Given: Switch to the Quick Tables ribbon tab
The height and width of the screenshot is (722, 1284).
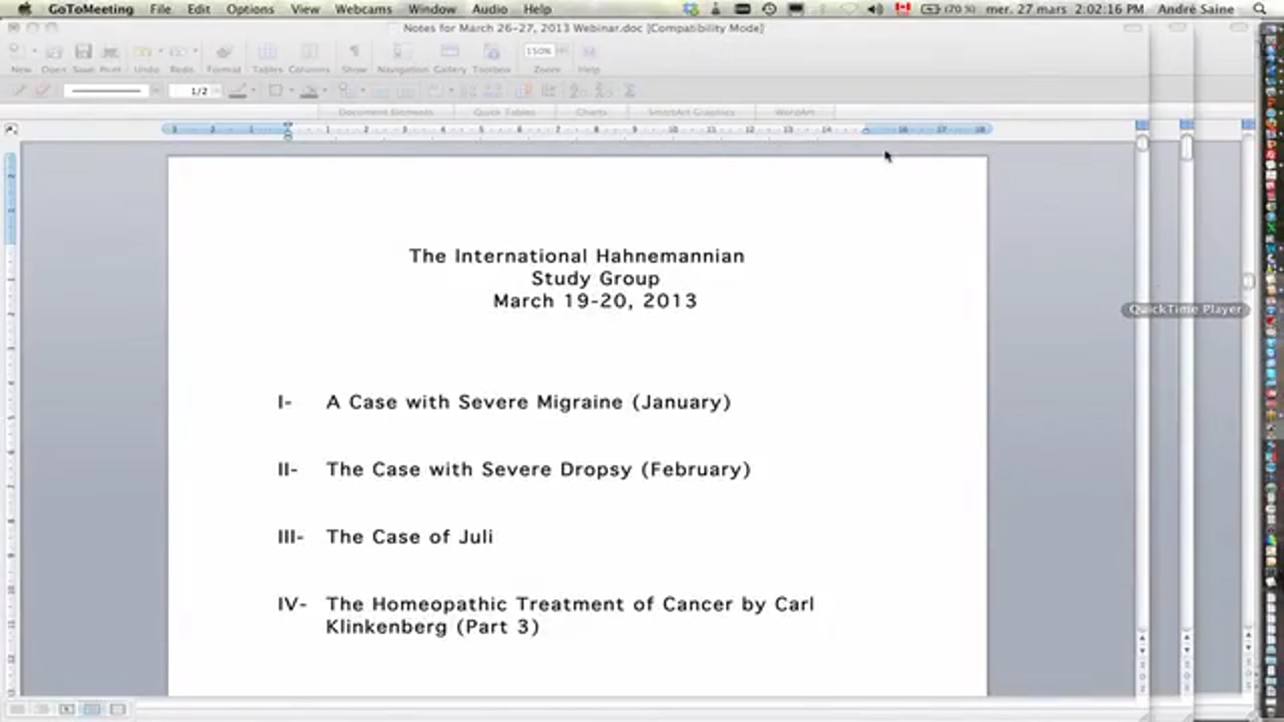Looking at the screenshot, I should coord(504,112).
